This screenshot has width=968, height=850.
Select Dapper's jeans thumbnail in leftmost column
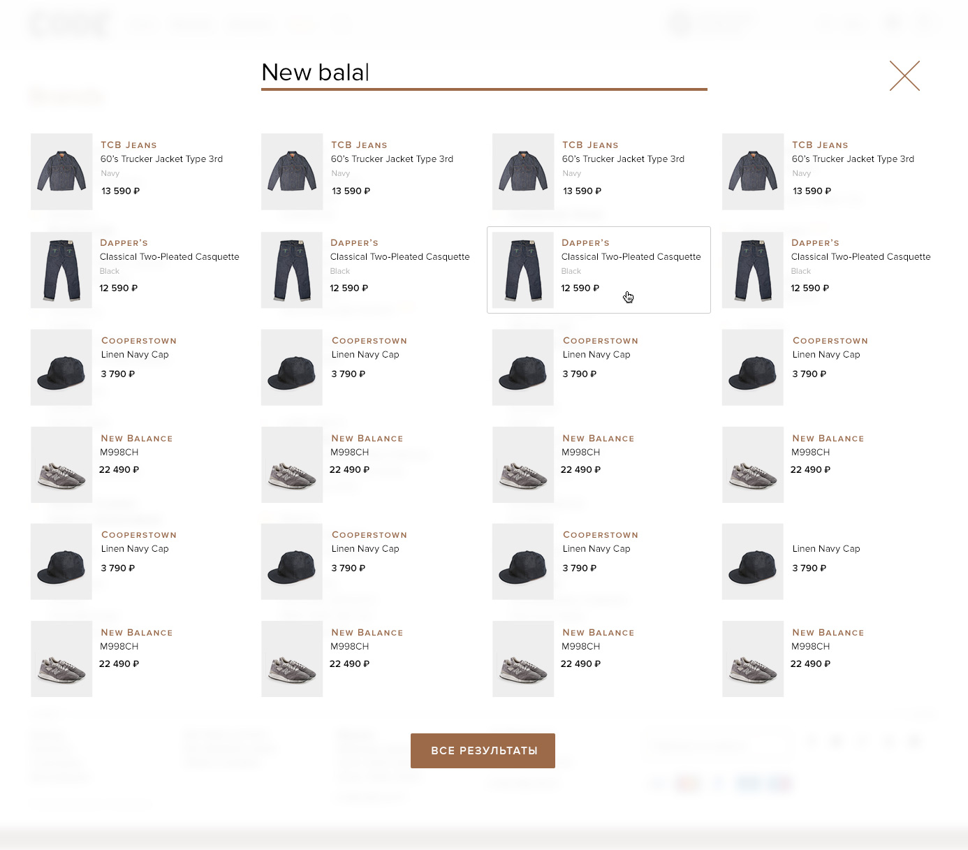pyautogui.click(x=61, y=270)
